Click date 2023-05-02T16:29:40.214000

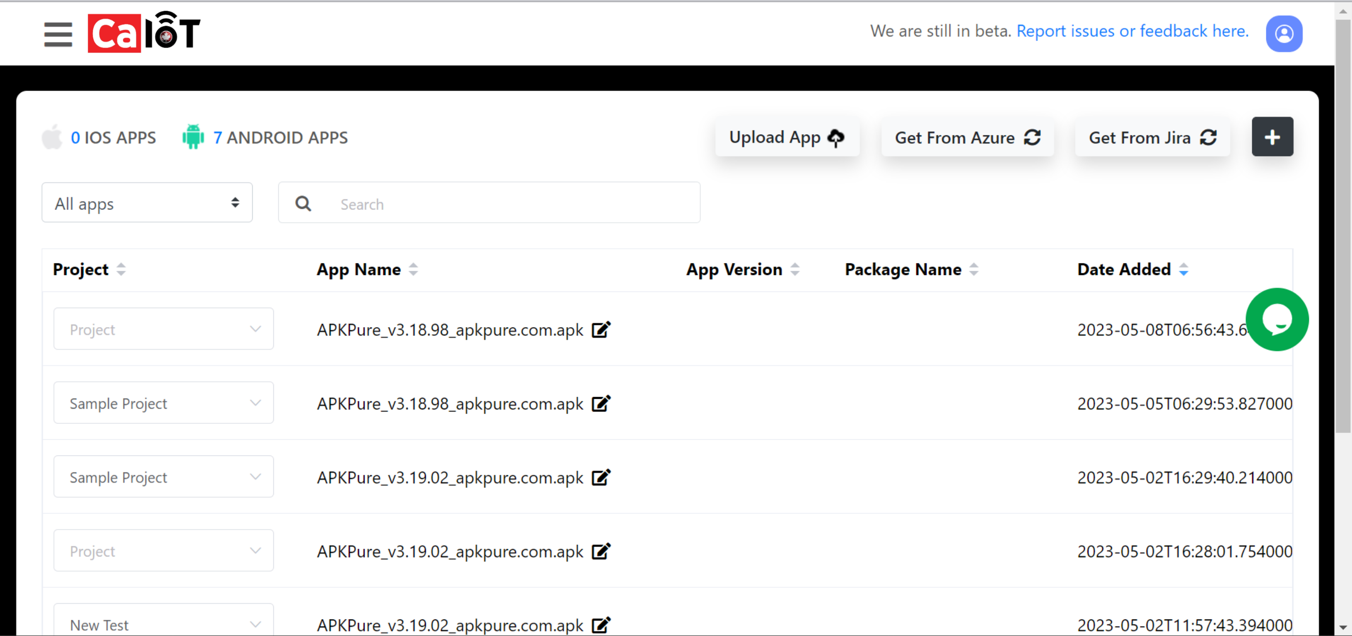coord(1185,477)
